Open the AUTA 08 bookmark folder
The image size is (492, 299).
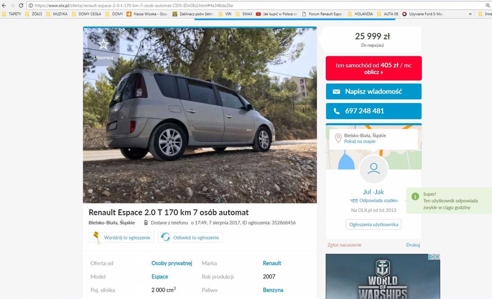click(387, 14)
